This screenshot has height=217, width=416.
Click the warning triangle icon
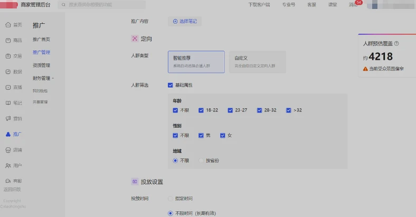pos(365,69)
